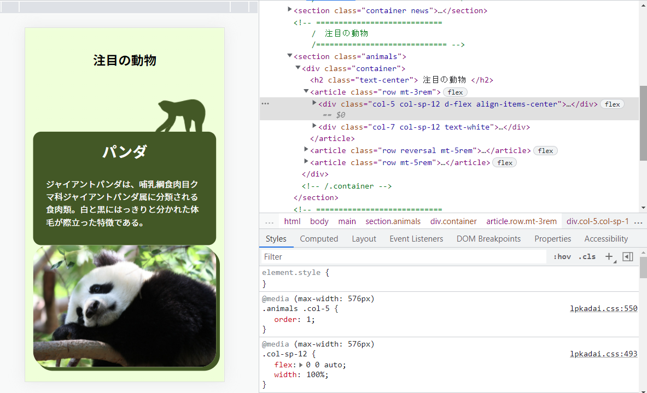Click the h2 text-center element line
This screenshot has height=393, width=647.
[x=401, y=80]
